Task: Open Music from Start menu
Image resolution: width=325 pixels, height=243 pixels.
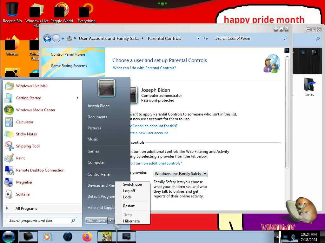Action: (x=92, y=139)
